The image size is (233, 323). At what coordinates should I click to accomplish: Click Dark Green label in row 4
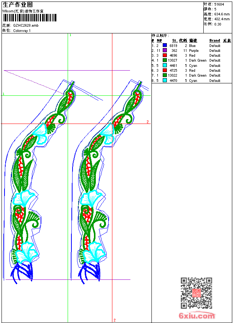point(198,60)
